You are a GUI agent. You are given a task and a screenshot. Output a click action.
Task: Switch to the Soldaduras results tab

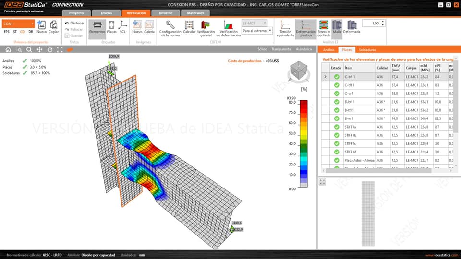(367, 49)
